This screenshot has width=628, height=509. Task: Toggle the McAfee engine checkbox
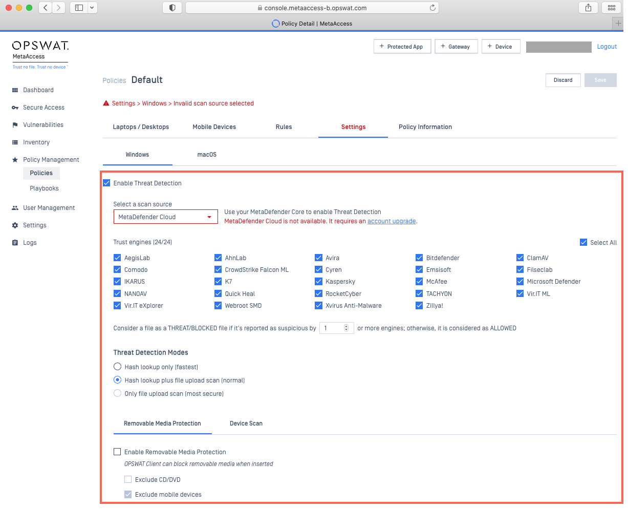pyautogui.click(x=420, y=282)
